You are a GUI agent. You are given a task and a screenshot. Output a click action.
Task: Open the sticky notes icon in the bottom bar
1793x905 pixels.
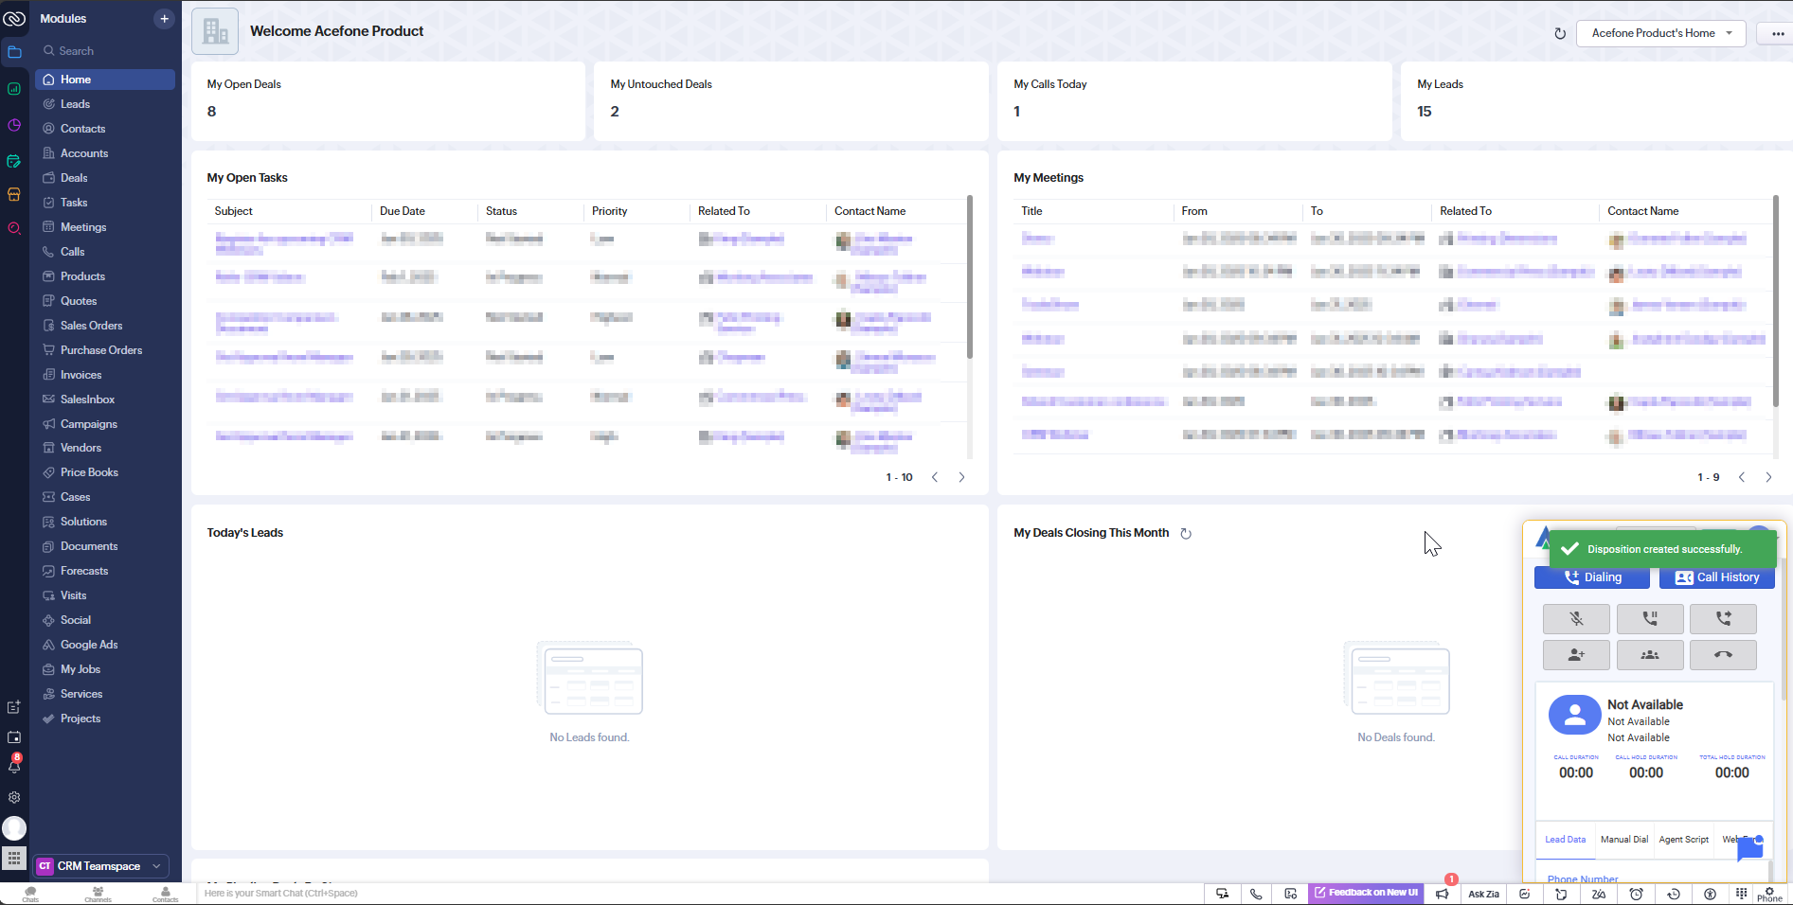1561,894
